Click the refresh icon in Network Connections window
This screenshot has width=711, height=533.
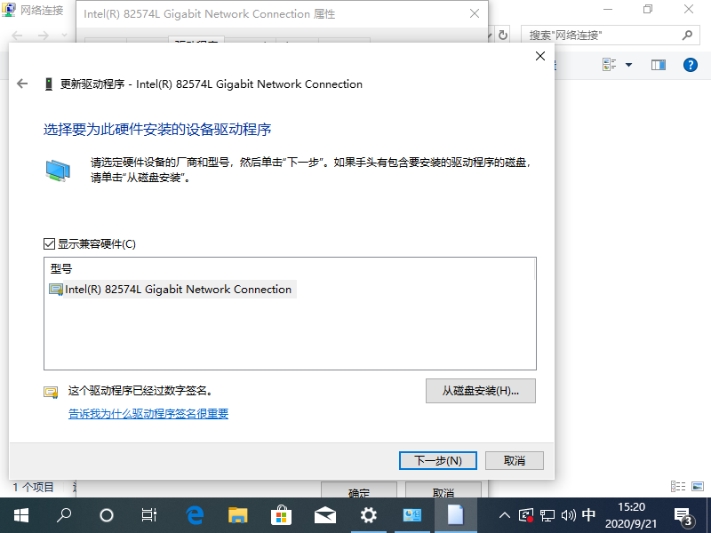pos(503,35)
